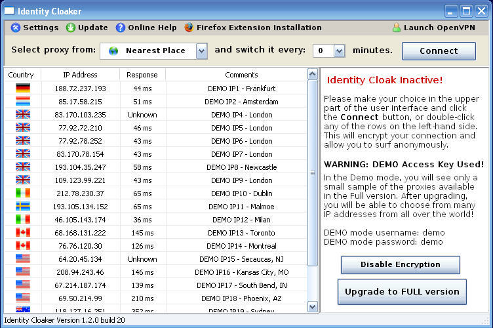Viewport: 493px width, 328px height.
Task: Open Firefox Extension Installation
Action: coord(259,28)
